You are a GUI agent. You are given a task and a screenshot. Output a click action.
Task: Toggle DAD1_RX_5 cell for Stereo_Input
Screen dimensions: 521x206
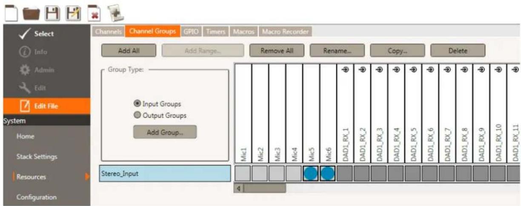(413, 174)
